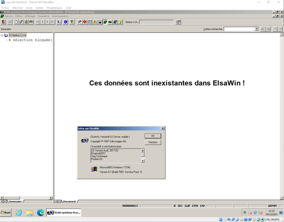Click status bar value 9000000012
284x222 pixels.
pos(130,206)
